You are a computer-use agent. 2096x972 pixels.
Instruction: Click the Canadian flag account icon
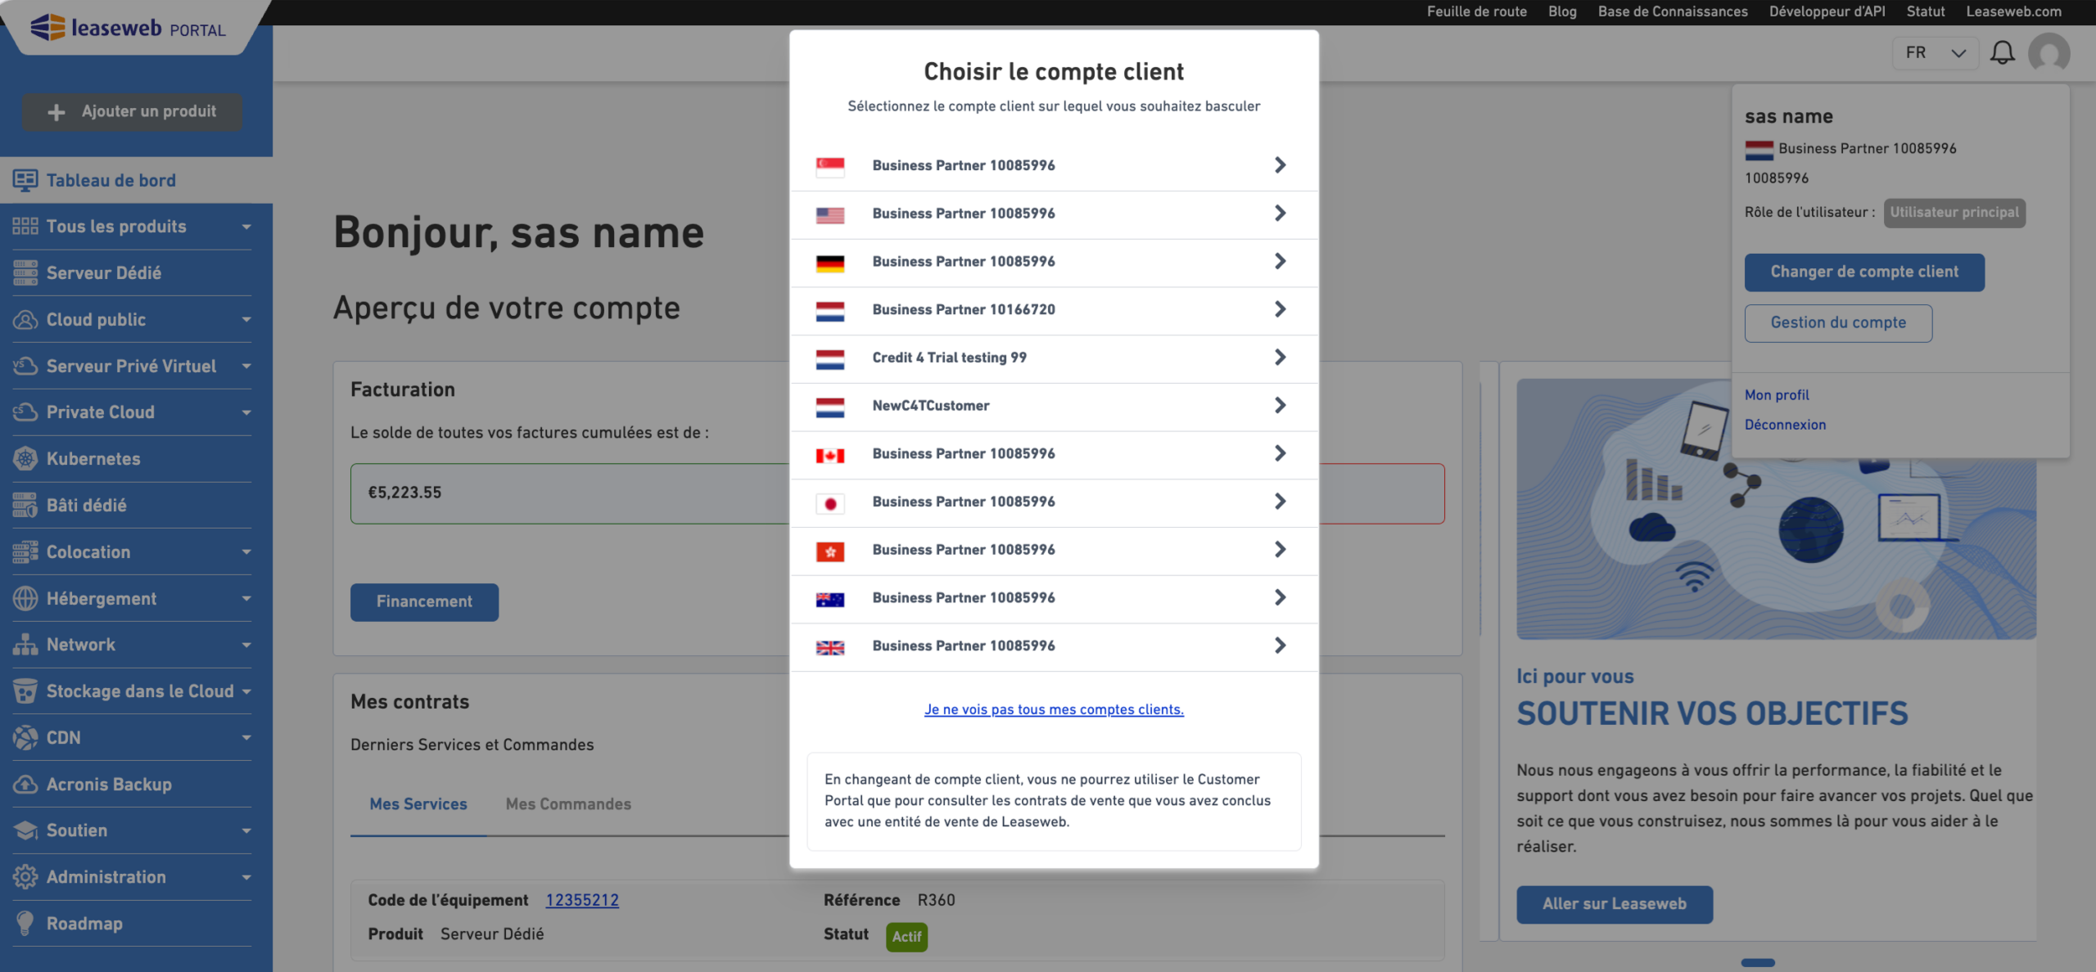pos(829,455)
